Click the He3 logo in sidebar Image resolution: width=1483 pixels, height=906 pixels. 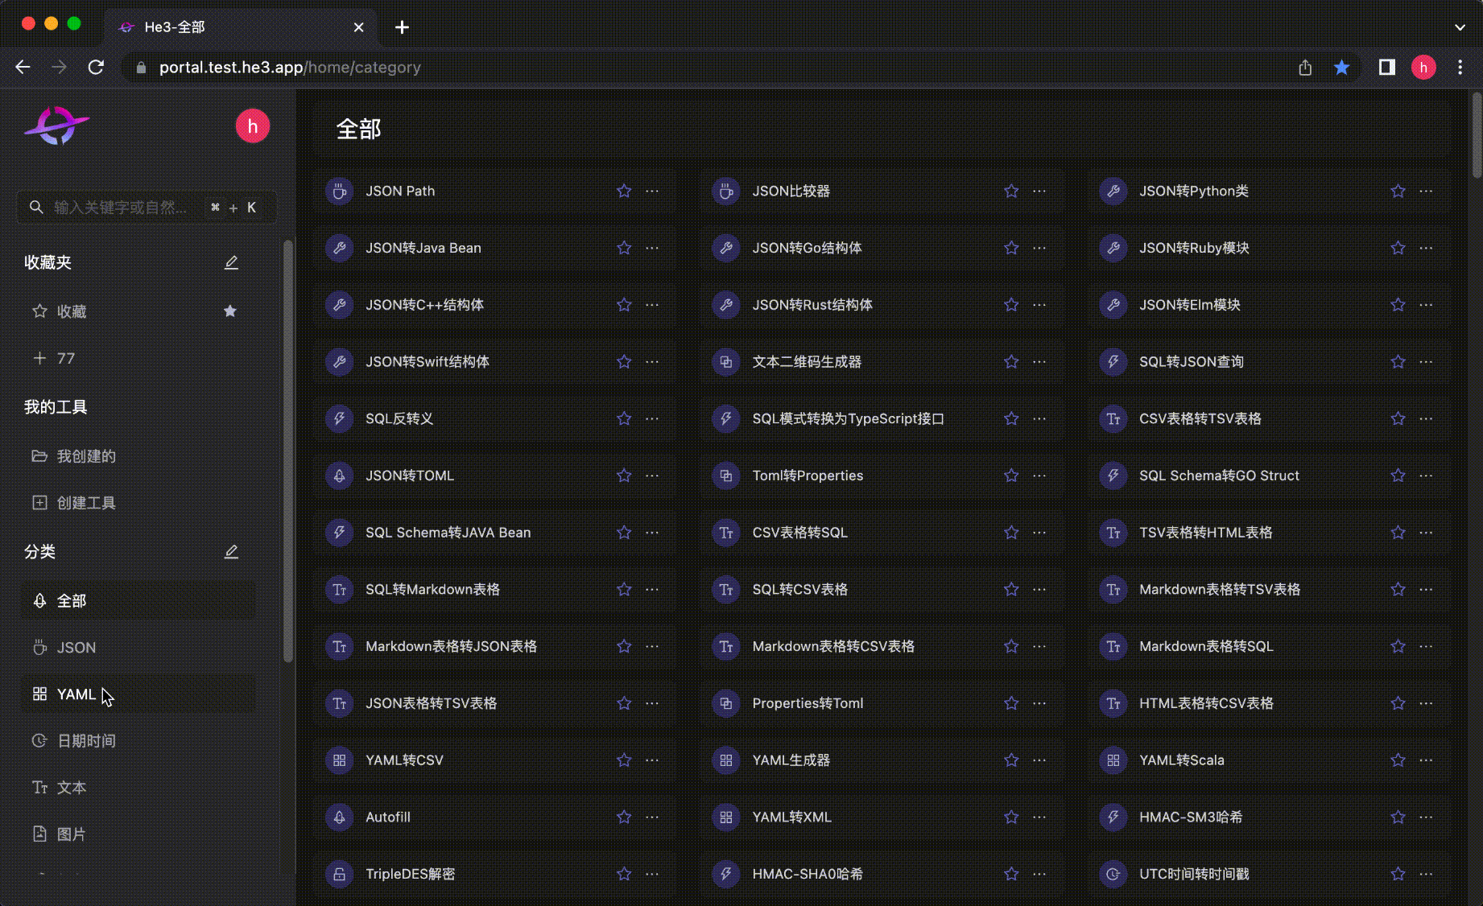[x=56, y=126]
